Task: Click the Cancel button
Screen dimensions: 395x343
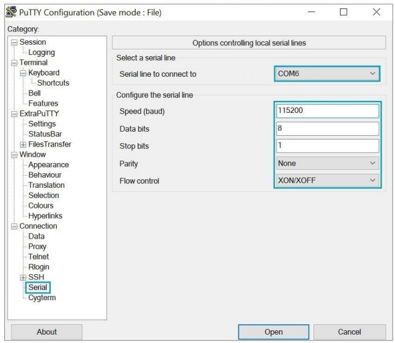Action: [350, 332]
